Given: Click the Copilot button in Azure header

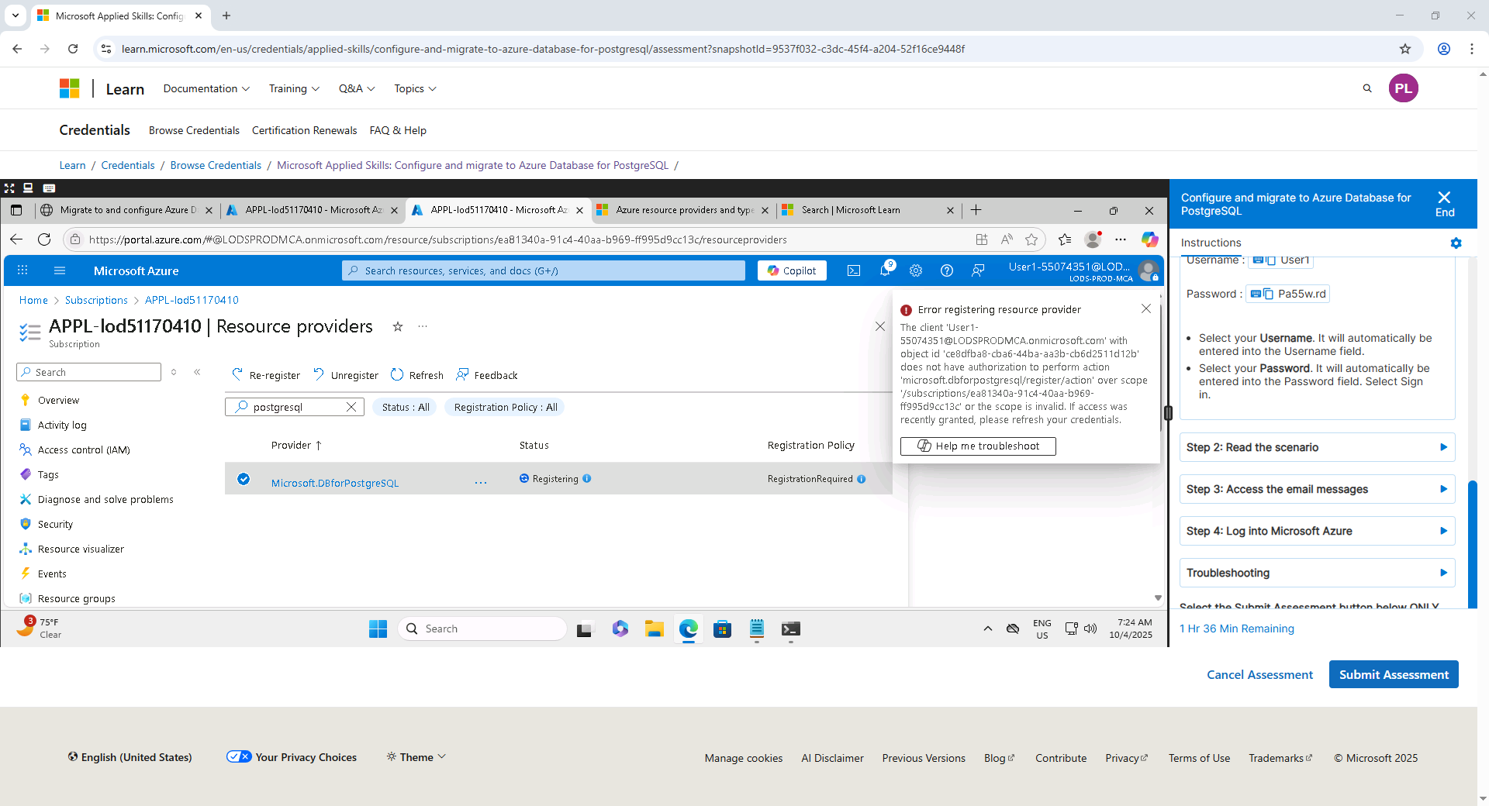Looking at the screenshot, I should (x=792, y=270).
